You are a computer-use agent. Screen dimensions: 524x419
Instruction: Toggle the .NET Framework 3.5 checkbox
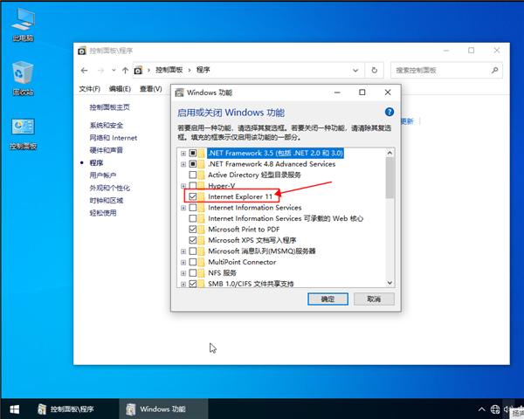pyautogui.click(x=193, y=154)
